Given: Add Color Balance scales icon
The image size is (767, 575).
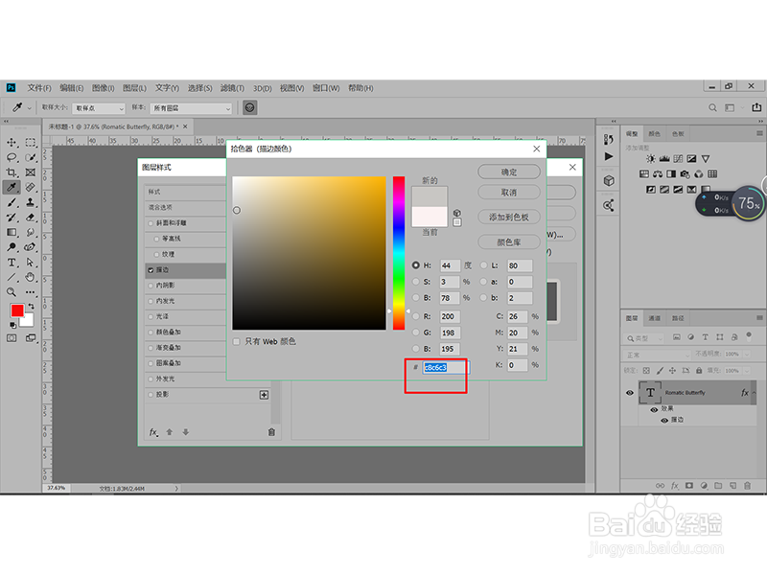Looking at the screenshot, I should pos(658,174).
